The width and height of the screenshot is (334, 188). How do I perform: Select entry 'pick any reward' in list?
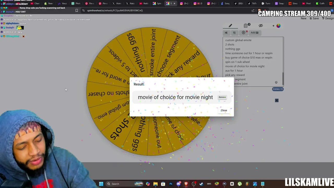click(235, 75)
